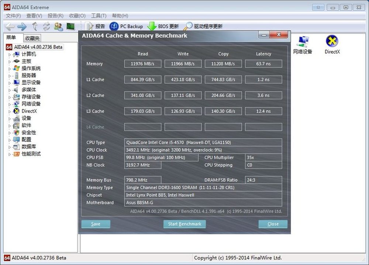Click the L3 Cache Write 126.93 GB/s cell
The height and width of the screenshot is (265, 369).
[183, 111]
